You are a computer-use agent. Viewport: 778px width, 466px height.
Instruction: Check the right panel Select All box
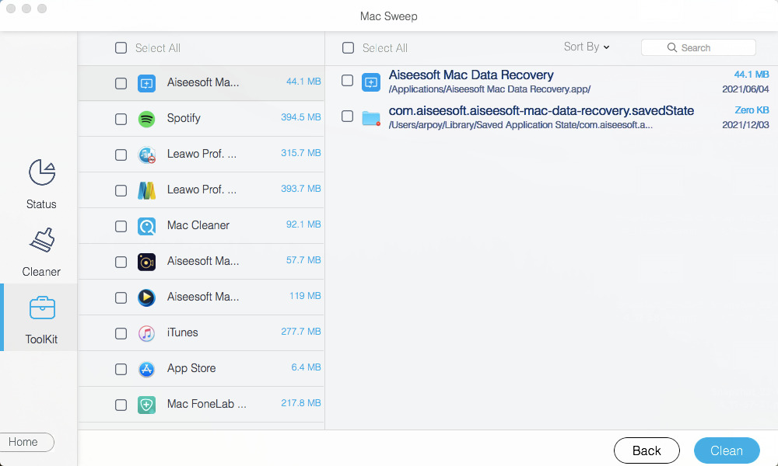click(349, 47)
